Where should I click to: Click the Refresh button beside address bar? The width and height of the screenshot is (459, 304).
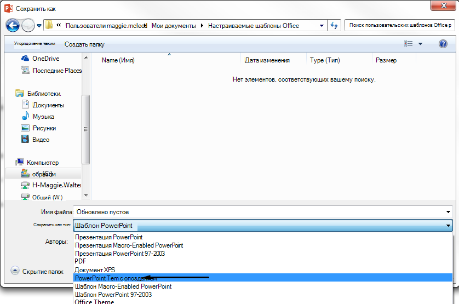(x=334, y=26)
